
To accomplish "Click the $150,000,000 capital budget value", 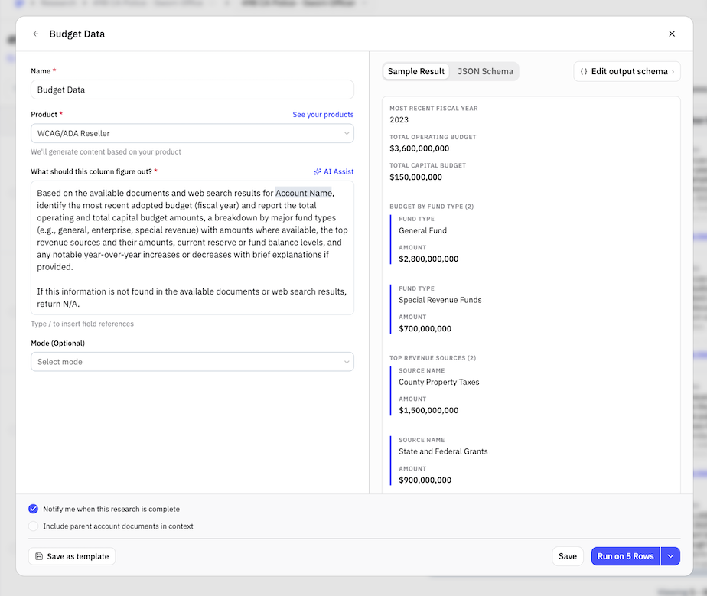I will pyautogui.click(x=415, y=177).
